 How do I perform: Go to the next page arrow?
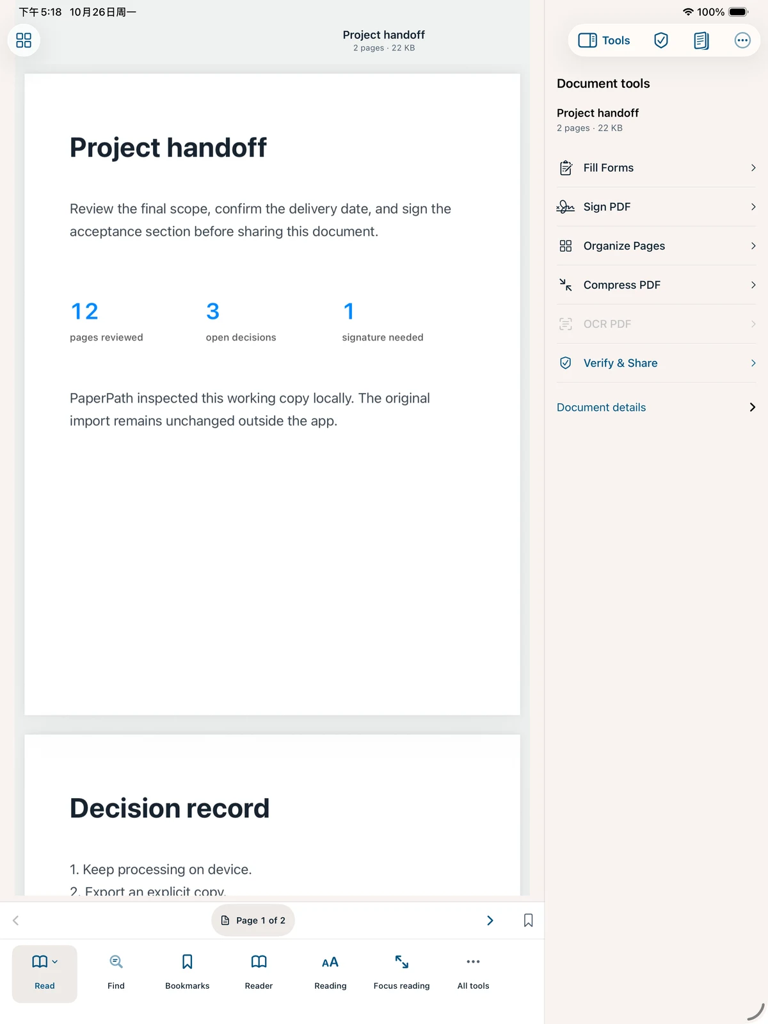click(x=490, y=920)
